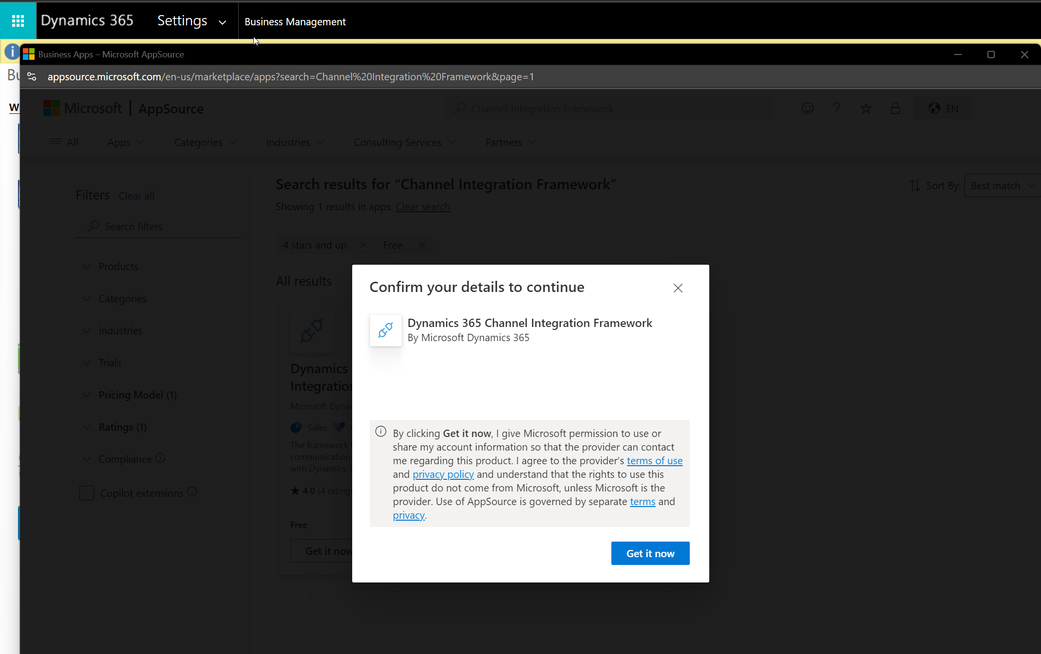Image resolution: width=1041 pixels, height=654 pixels.
Task: Expand the Products filter section
Action: (x=112, y=267)
